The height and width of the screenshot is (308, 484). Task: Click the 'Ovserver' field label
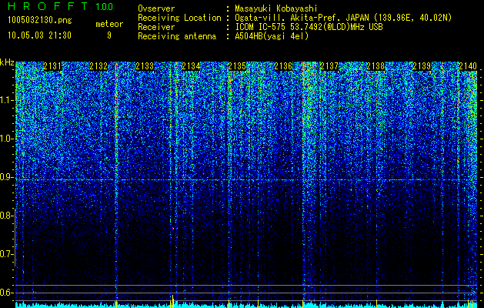tap(156, 9)
